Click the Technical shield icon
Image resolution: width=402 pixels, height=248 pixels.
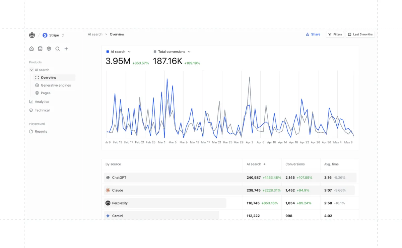point(31,110)
